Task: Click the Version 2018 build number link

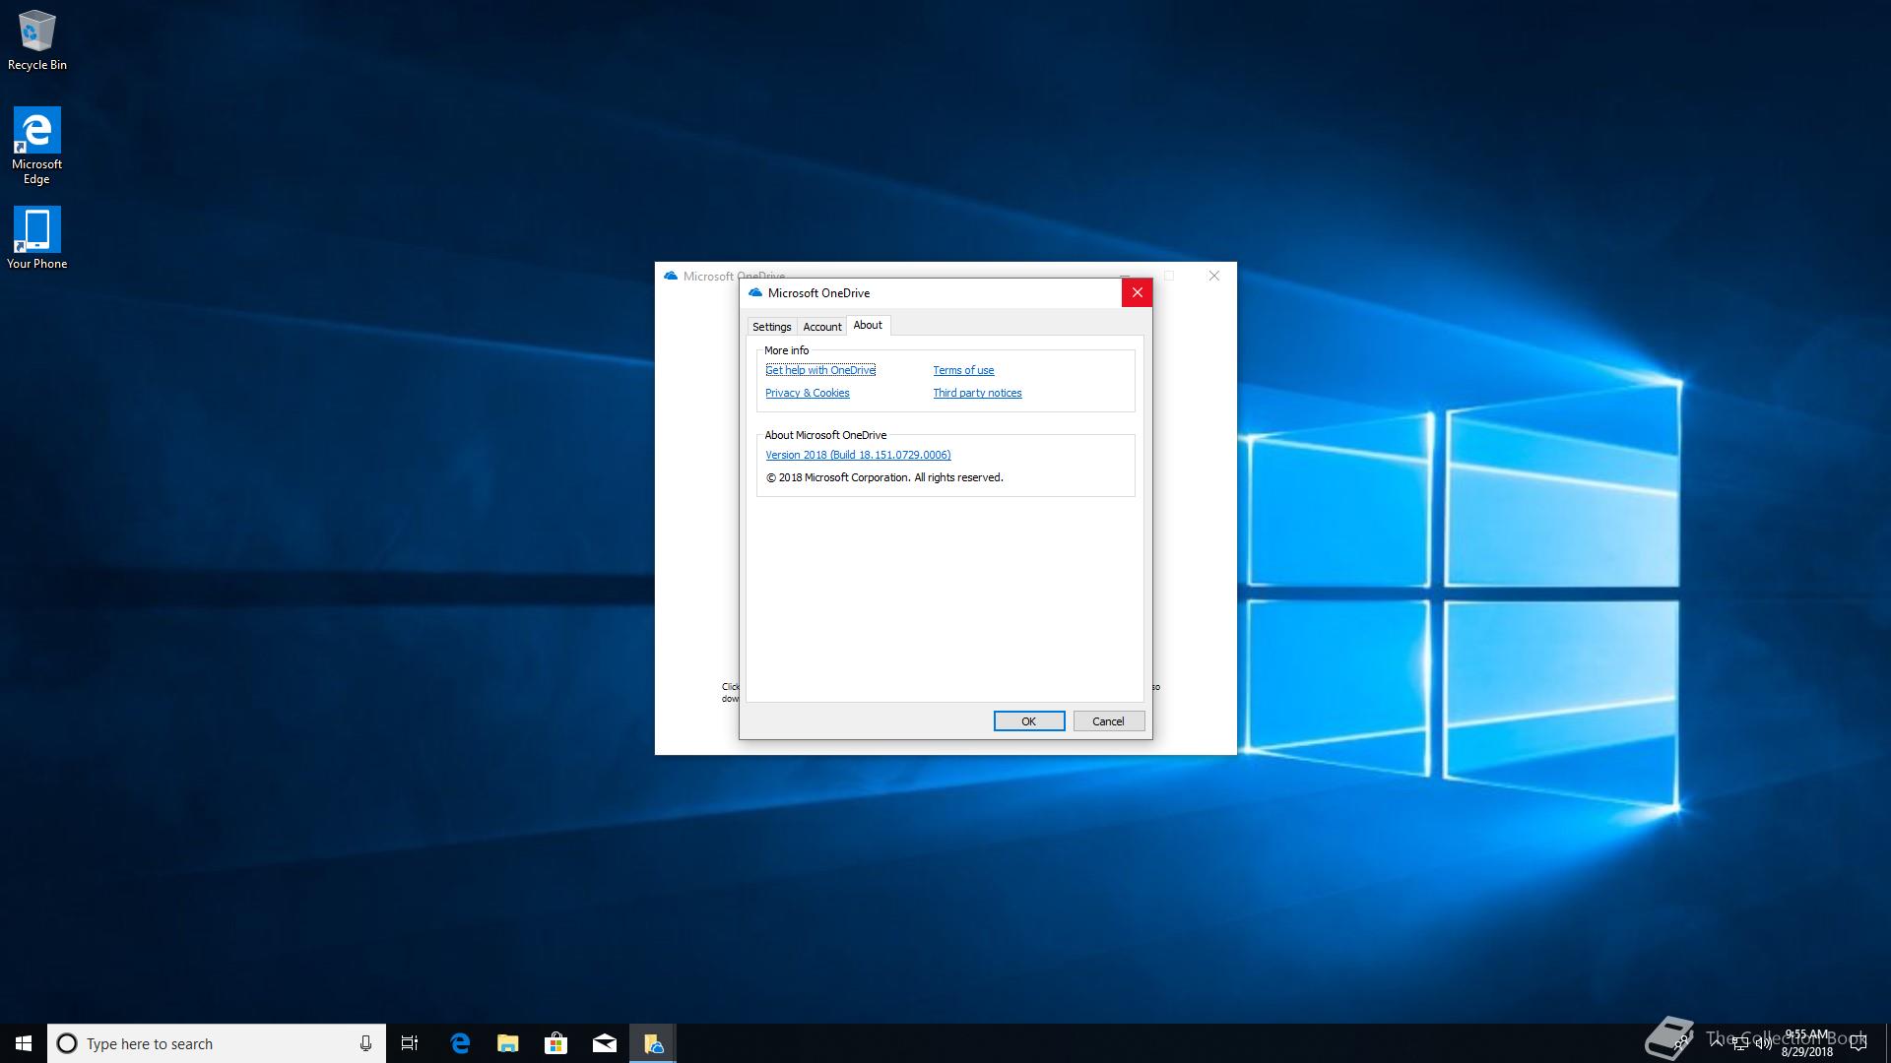Action: pos(858,455)
